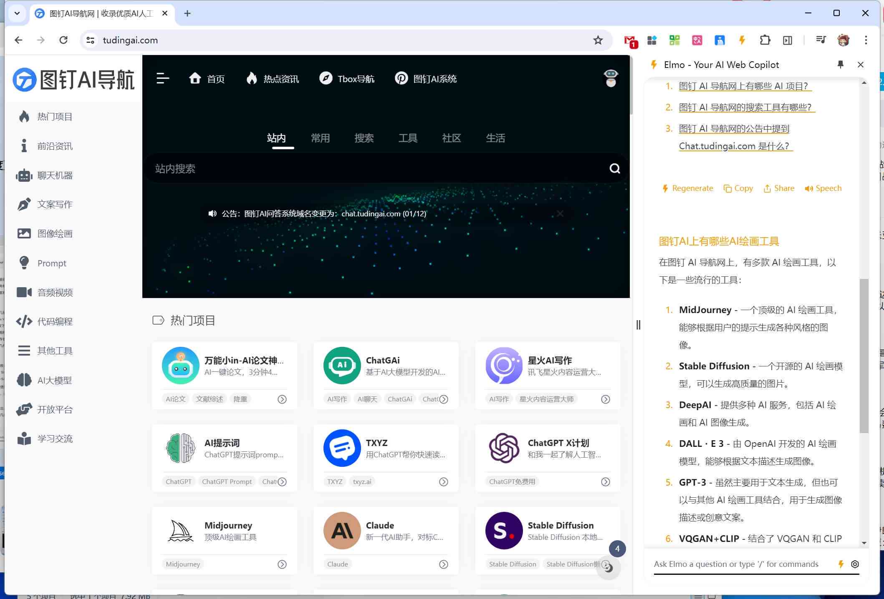Click the 图钉AI导航 site logo
Image resolution: width=884 pixels, height=599 pixels.
pos(73,79)
